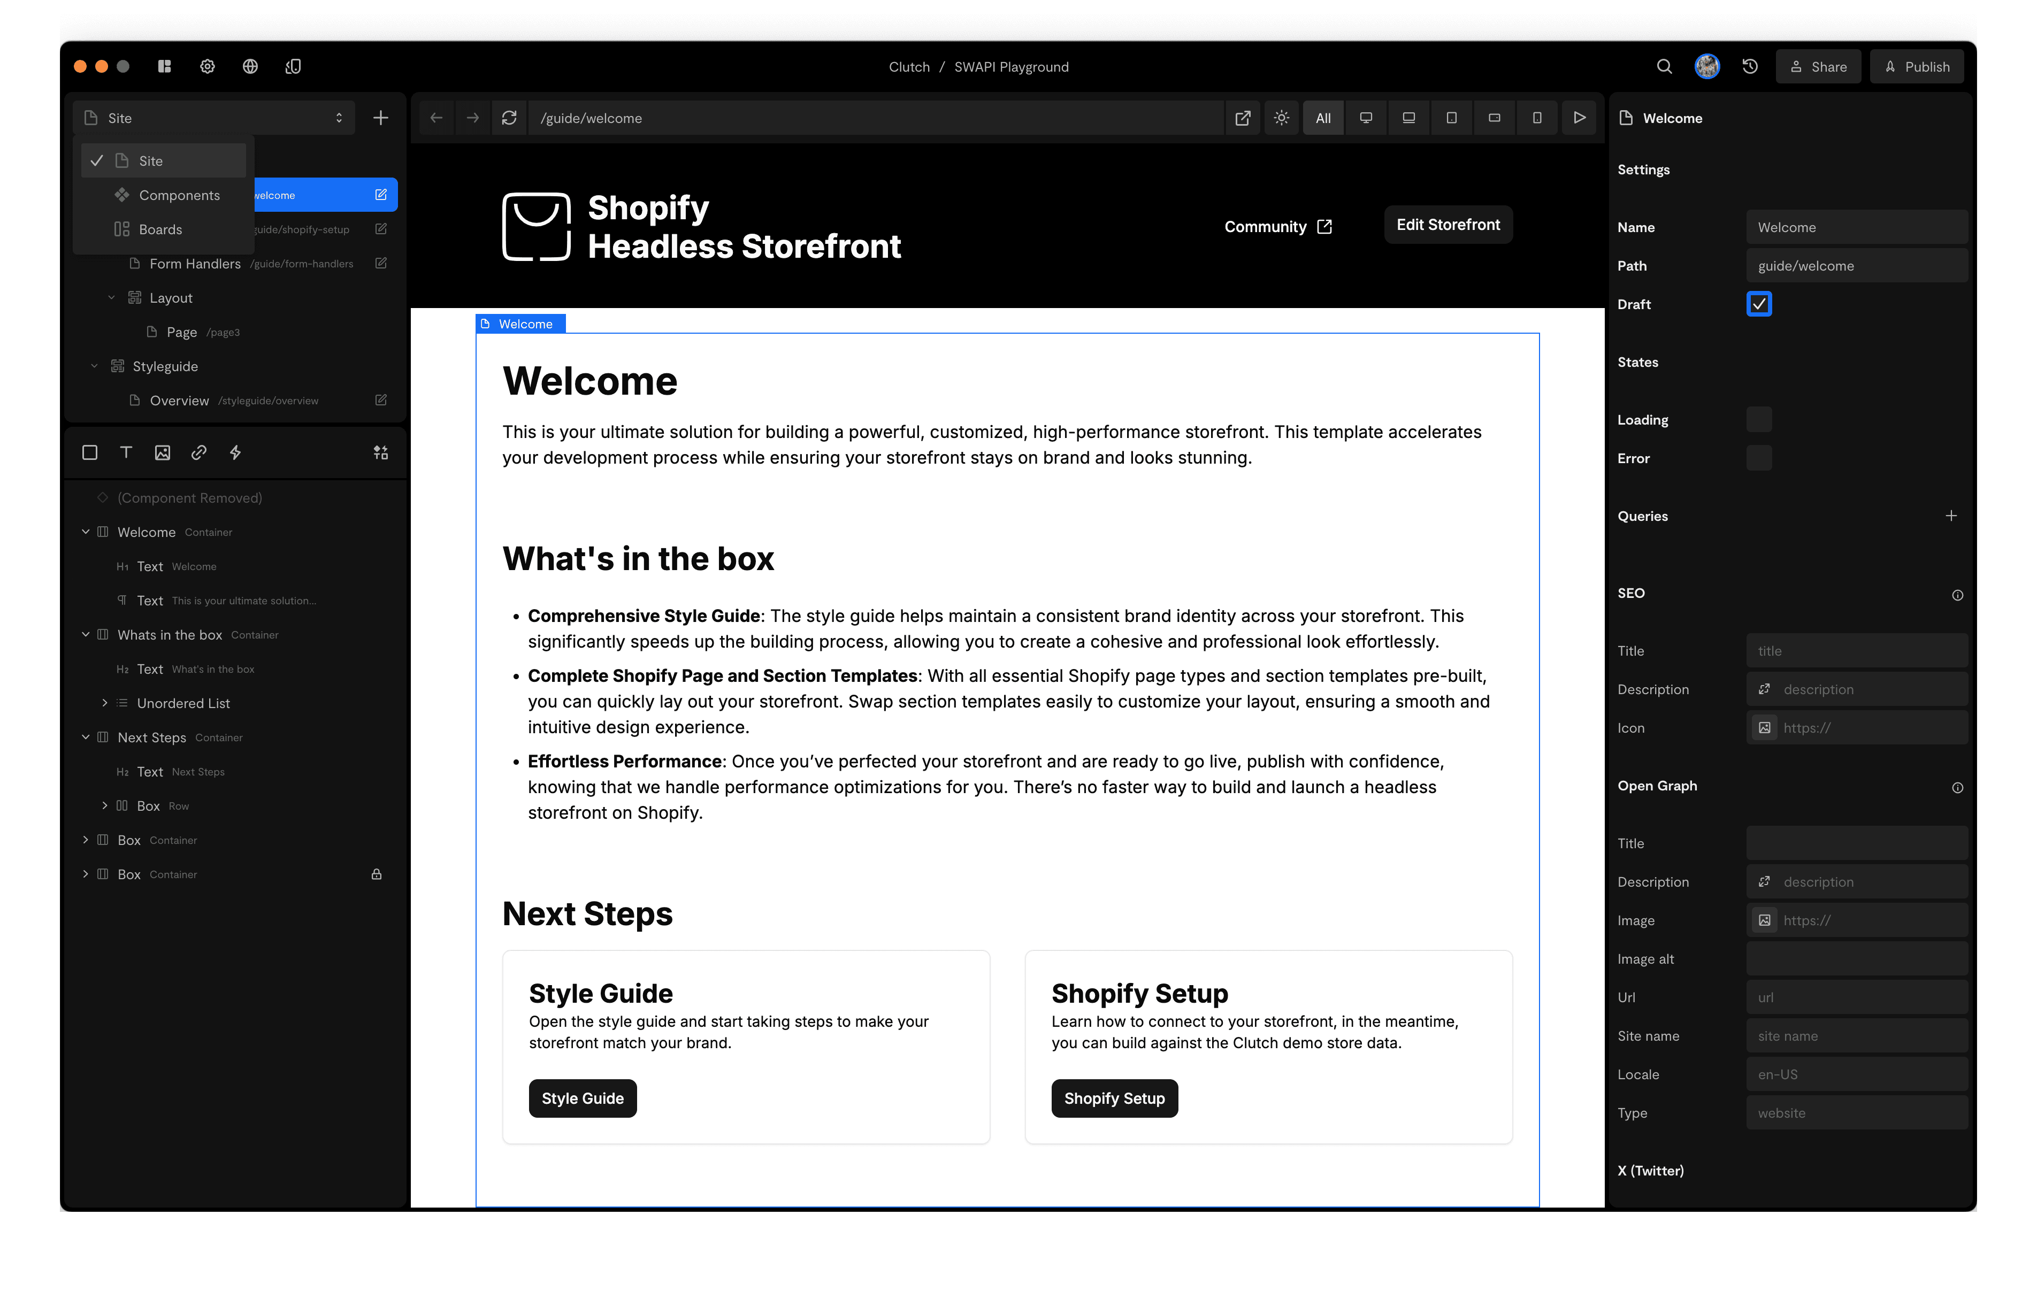
Task: Click the Path input field in Settings
Action: pos(1856,266)
